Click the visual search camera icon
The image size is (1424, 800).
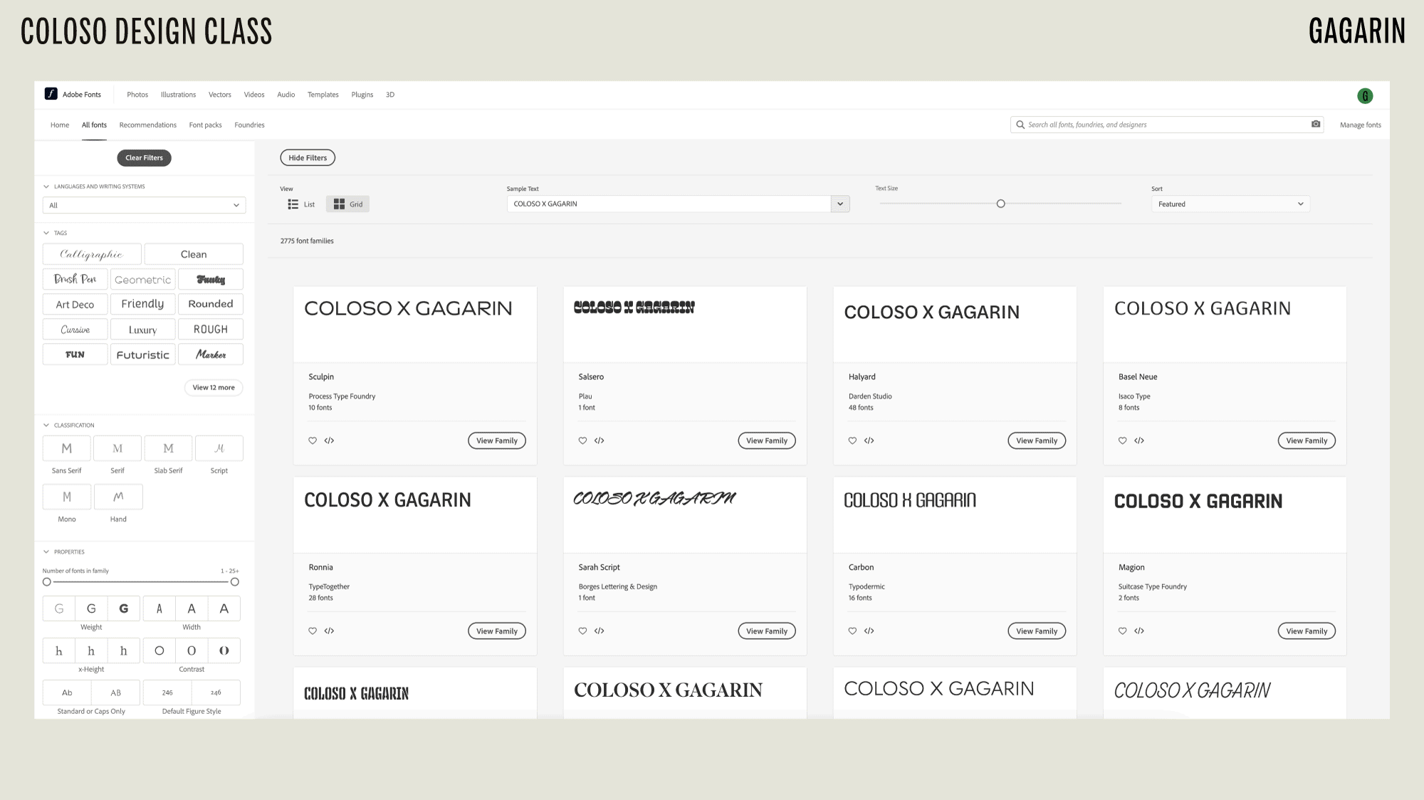click(x=1316, y=124)
